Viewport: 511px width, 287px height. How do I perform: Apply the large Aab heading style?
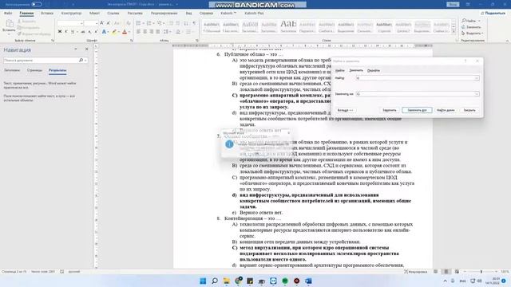tap(288, 26)
